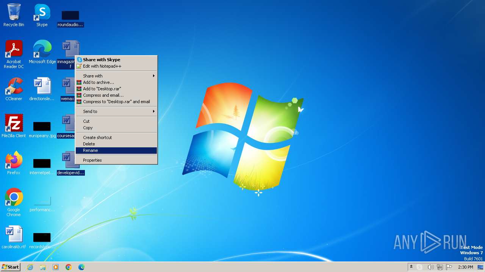Click the taskbar clock showing 2:30 PM
This screenshot has width=485, height=272.
465,267
